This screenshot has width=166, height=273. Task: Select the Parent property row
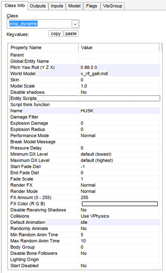[x=84, y=55]
